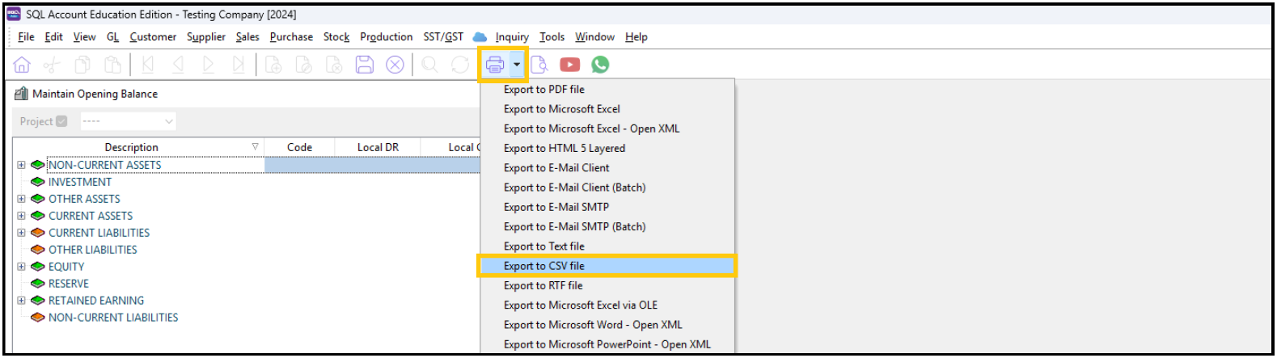Click the Cut scissors icon

pyautogui.click(x=52, y=65)
